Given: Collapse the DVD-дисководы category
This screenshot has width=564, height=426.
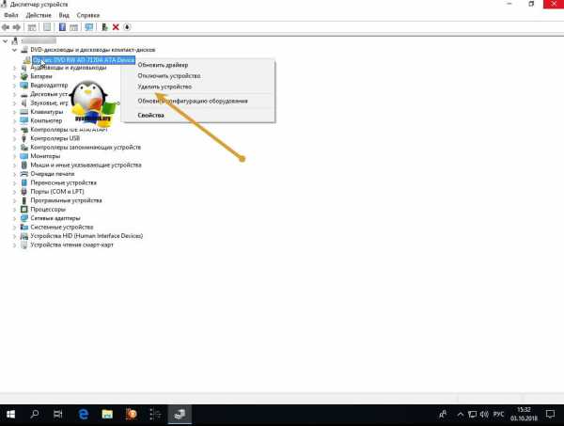Looking at the screenshot, I should pos(15,49).
